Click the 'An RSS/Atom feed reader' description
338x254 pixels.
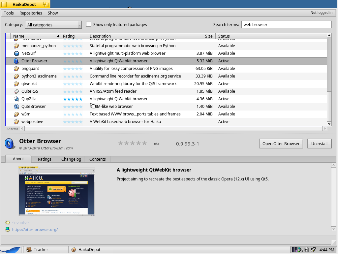pyautogui.click(x=113, y=91)
